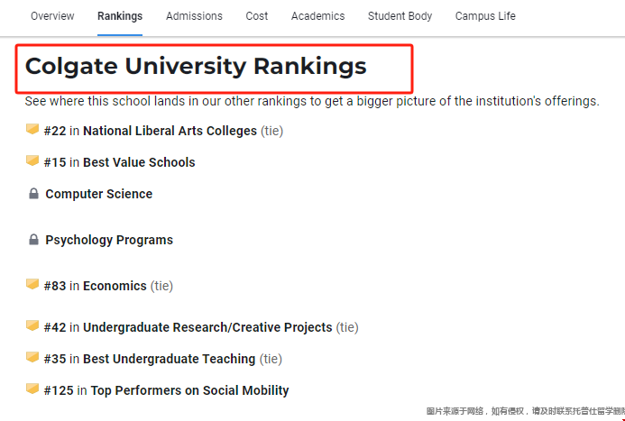
Task: Select the Academics tab
Action: point(317,16)
